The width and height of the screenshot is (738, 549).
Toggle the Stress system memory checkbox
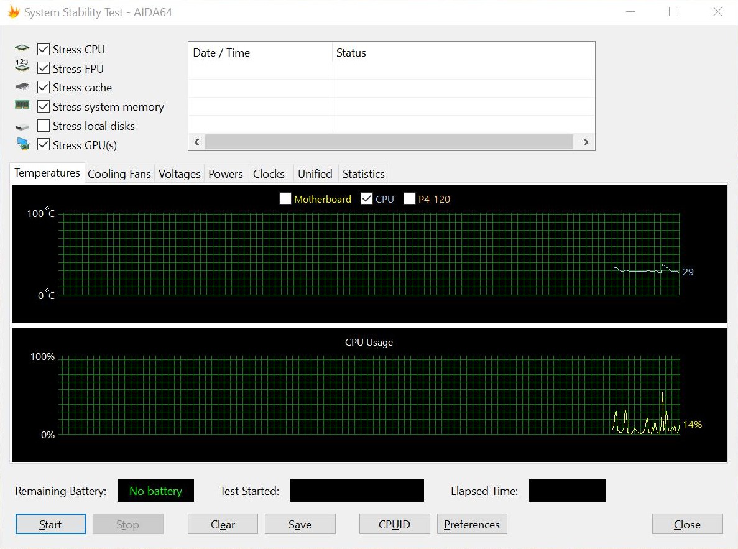click(x=44, y=106)
